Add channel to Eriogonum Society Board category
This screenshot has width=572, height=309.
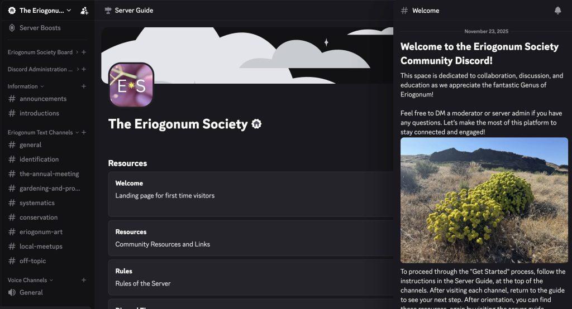pos(84,52)
